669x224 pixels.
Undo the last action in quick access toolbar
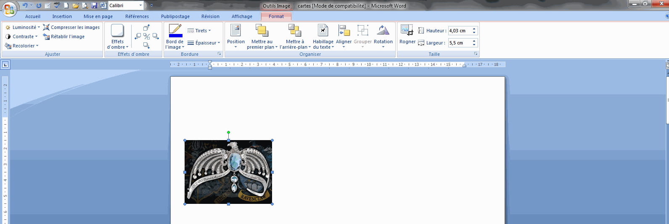click(25, 5)
